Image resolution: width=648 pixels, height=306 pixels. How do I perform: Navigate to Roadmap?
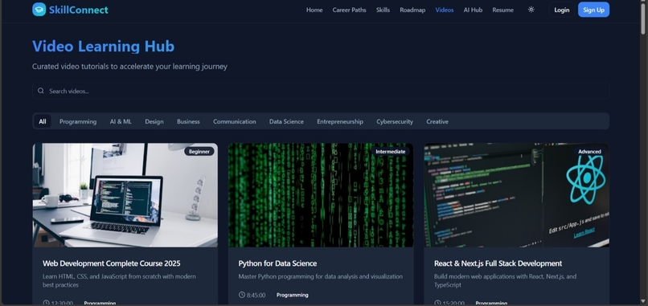pyautogui.click(x=412, y=10)
